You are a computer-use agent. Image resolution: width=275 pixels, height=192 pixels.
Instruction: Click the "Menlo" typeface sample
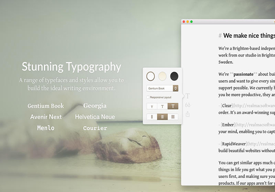coord(46,128)
